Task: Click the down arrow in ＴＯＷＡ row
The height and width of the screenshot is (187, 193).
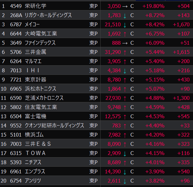Action: 125,153
